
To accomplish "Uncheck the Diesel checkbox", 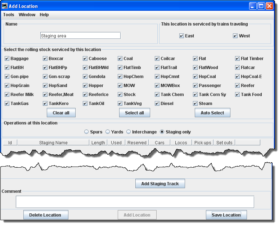I will point(157,104).
